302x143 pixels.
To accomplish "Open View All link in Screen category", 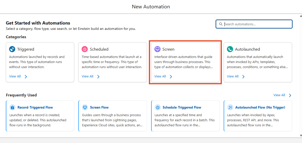I will tap(160, 76).
